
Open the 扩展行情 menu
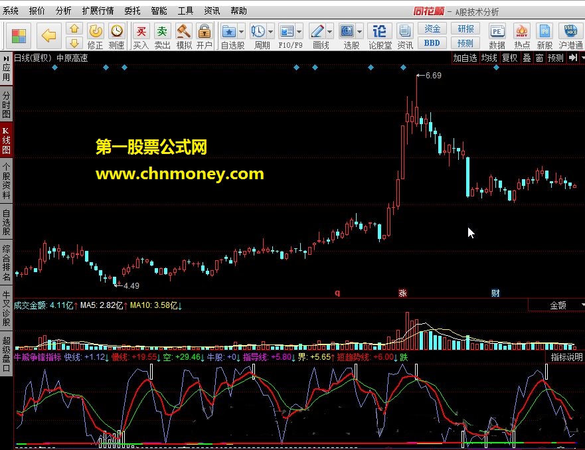click(98, 11)
